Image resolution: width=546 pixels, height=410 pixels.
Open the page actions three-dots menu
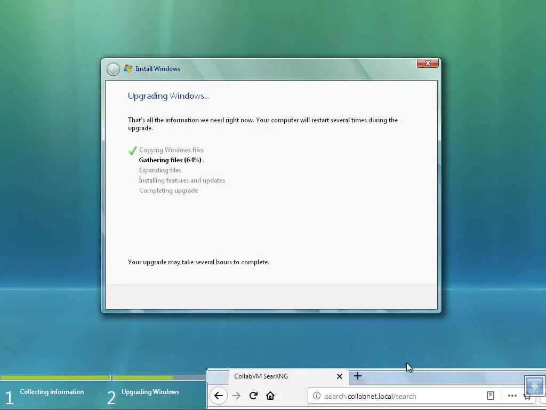tap(512, 396)
